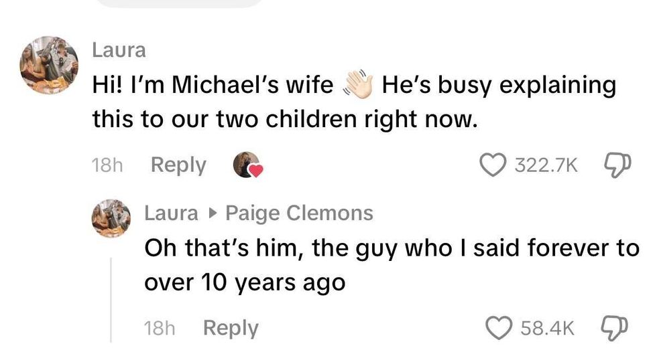The width and height of the screenshot is (657, 362).
Task: Open Laura's username on the top comment
Action: click(x=118, y=50)
